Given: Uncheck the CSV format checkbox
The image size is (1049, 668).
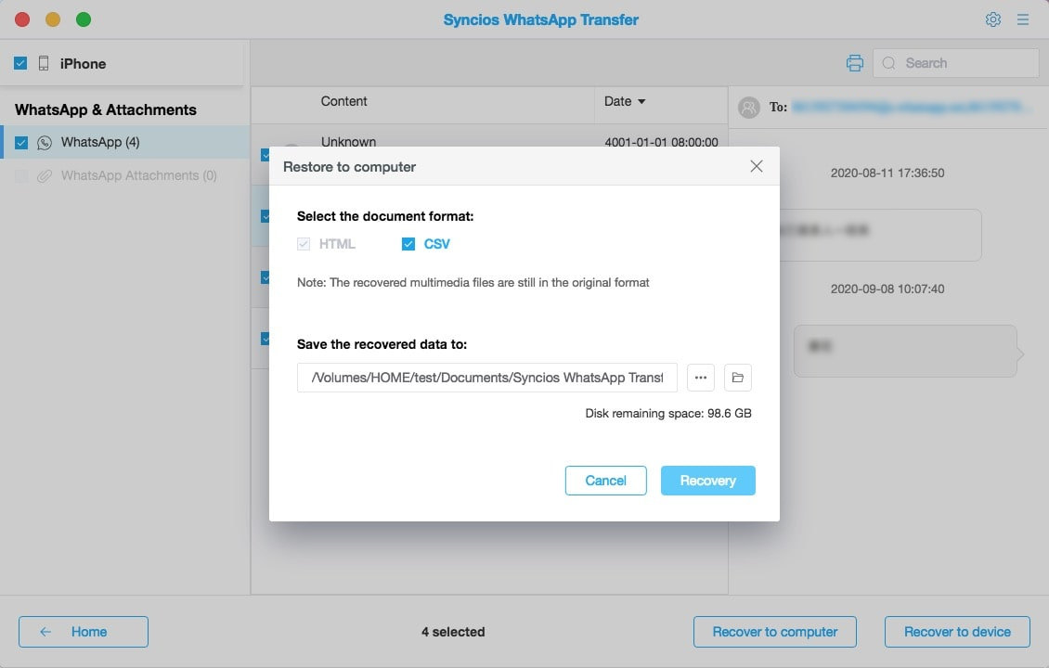Looking at the screenshot, I should [x=408, y=244].
